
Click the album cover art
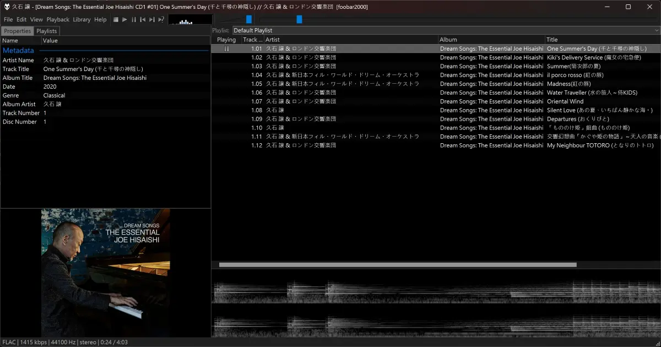pyautogui.click(x=106, y=273)
